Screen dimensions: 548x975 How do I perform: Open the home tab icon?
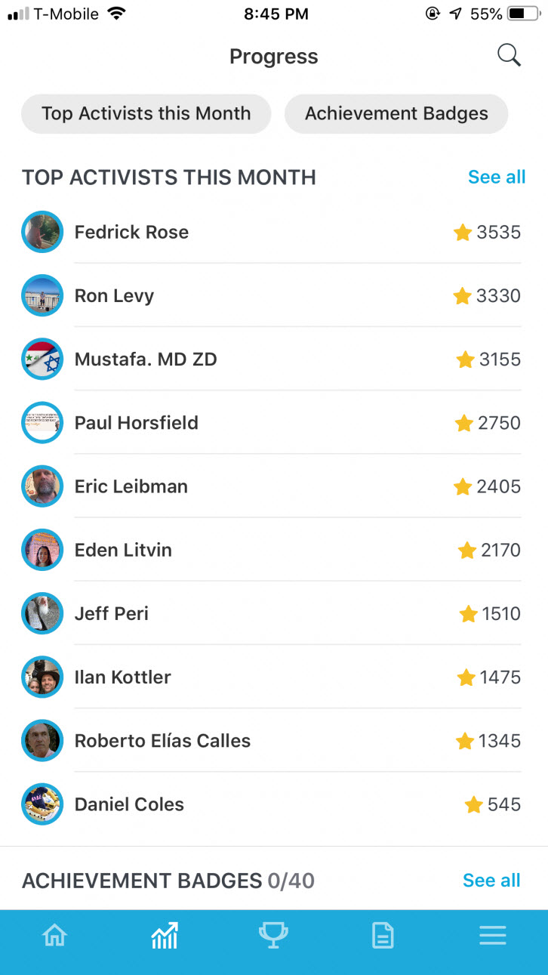click(x=54, y=936)
